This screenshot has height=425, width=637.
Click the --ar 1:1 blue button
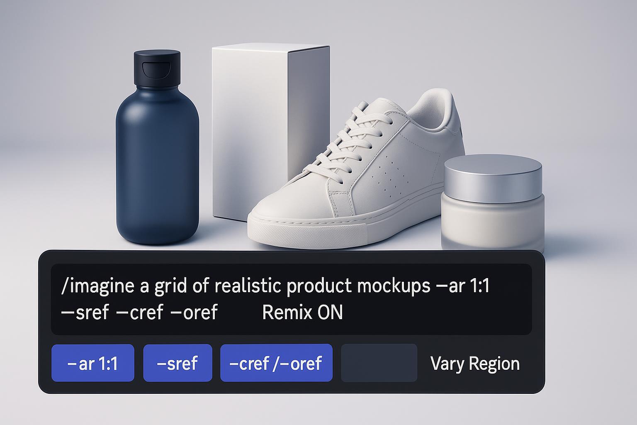(93, 363)
